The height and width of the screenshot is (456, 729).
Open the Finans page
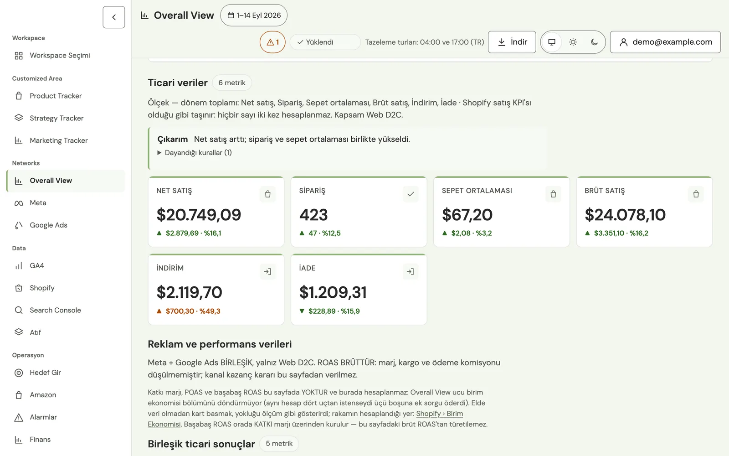point(66,440)
